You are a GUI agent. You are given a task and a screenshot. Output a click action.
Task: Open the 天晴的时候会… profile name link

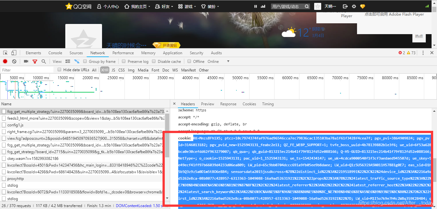click(126, 46)
